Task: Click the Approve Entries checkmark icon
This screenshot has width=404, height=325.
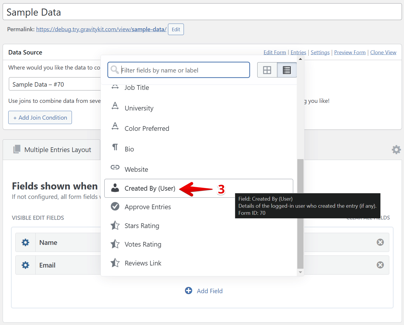Action: [x=115, y=206]
